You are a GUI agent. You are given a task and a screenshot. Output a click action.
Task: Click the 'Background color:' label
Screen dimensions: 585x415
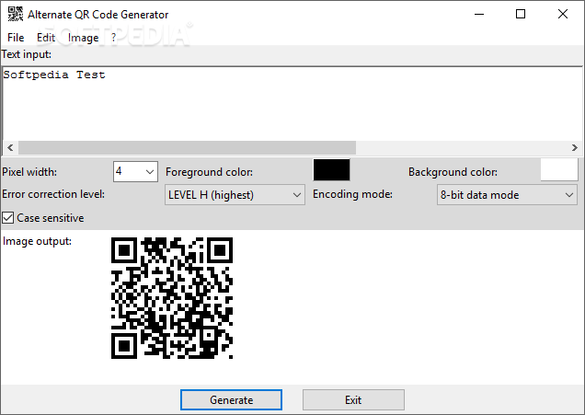[x=453, y=172]
